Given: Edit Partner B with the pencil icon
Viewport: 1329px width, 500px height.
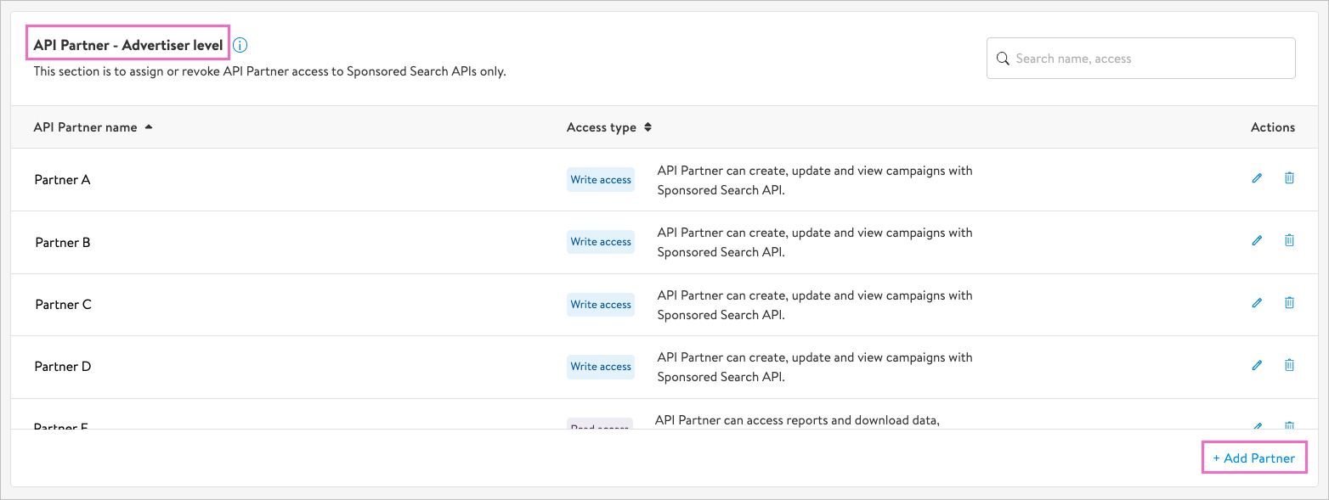Looking at the screenshot, I should [1257, 240].
